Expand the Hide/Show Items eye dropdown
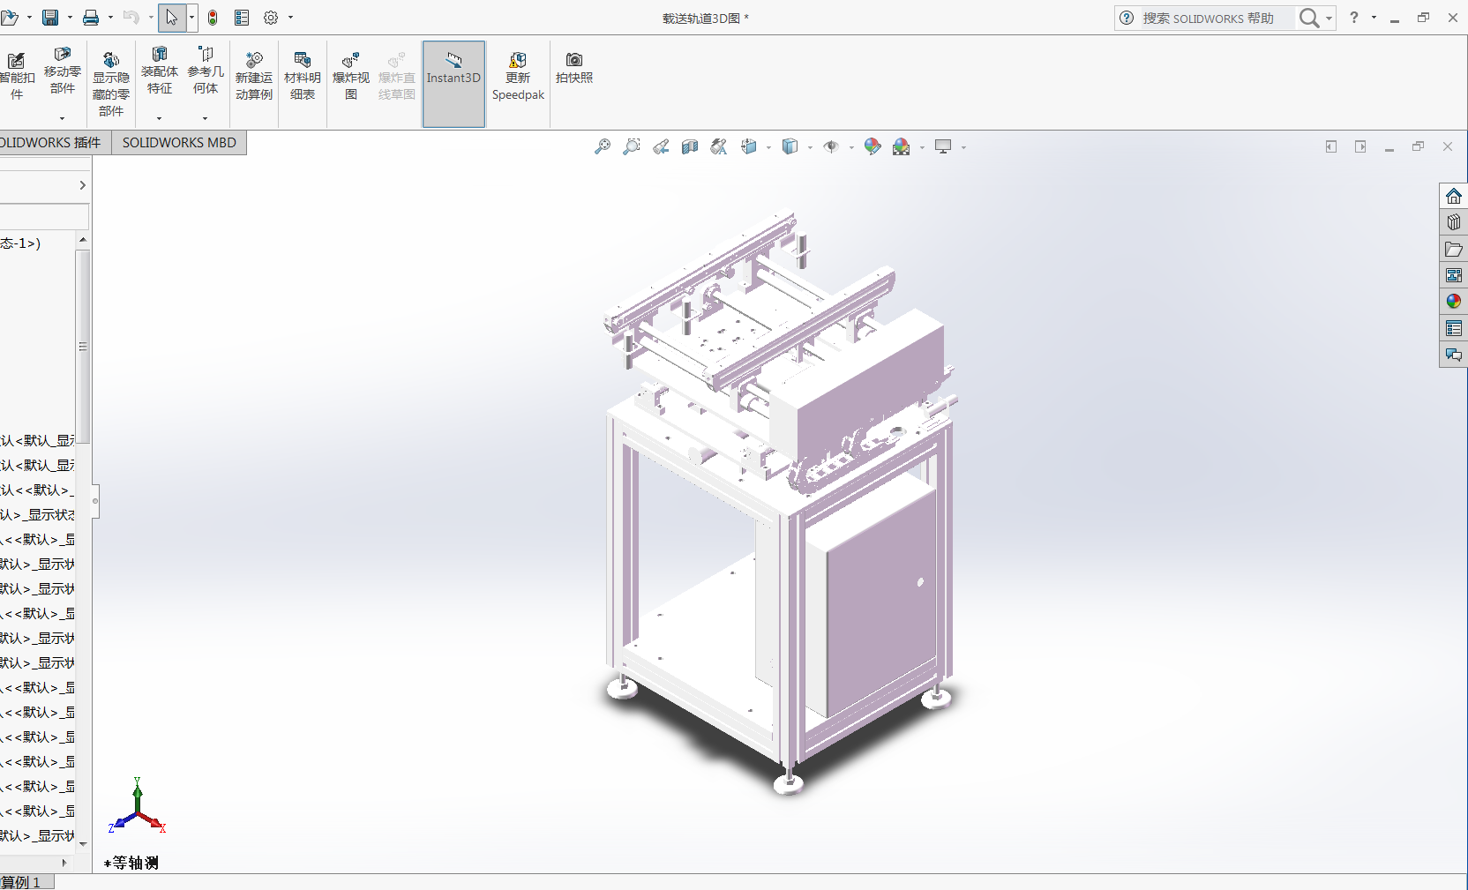This screenshot has height=890, width=1468. coord(851,147)
